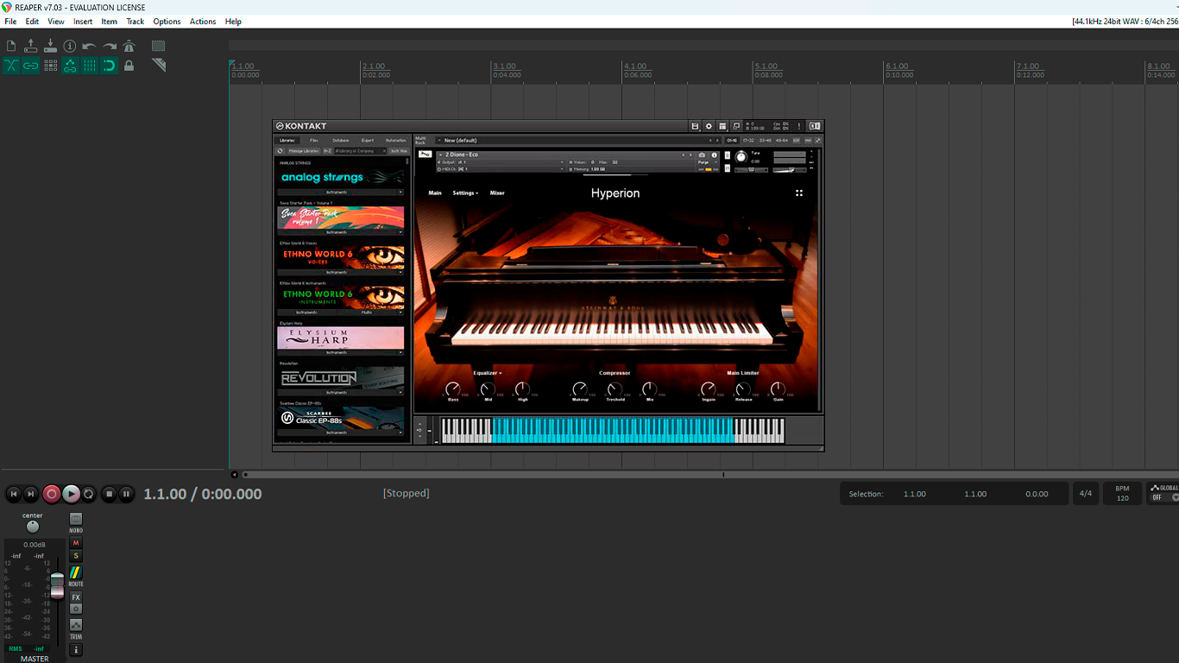The image size is (1179, 663).
Task: Click master track info i button
Action: coord(76,649)
